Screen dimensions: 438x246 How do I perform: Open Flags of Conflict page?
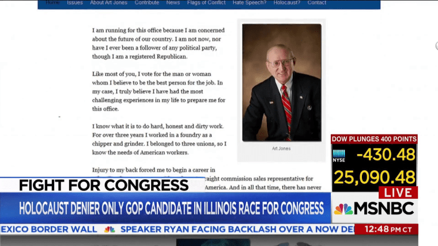click(204, 3)
